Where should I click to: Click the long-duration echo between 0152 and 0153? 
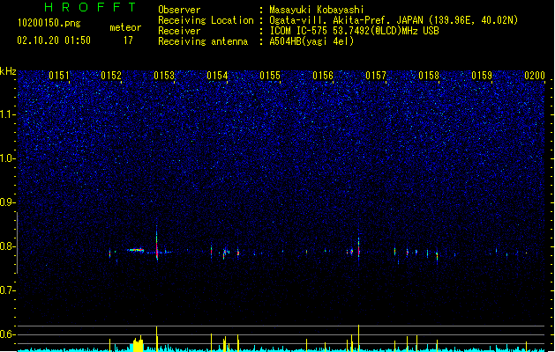136,250
